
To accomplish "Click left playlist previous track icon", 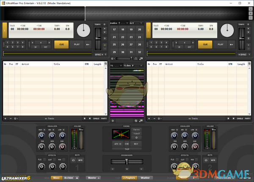I will click(x=85, y=119).
